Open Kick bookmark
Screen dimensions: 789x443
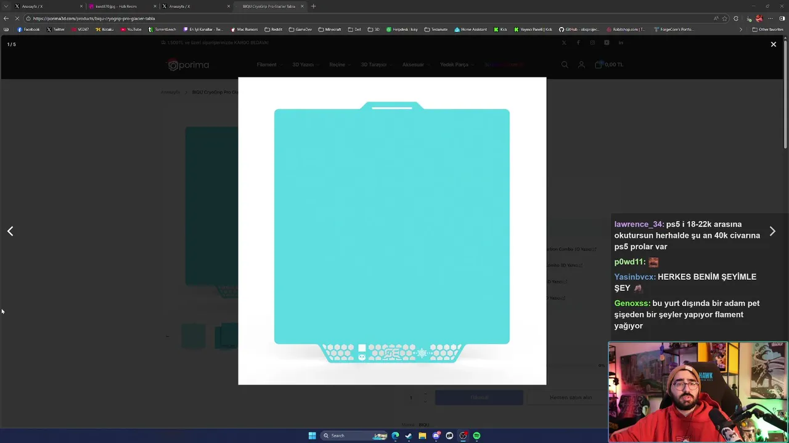(501, 30)
